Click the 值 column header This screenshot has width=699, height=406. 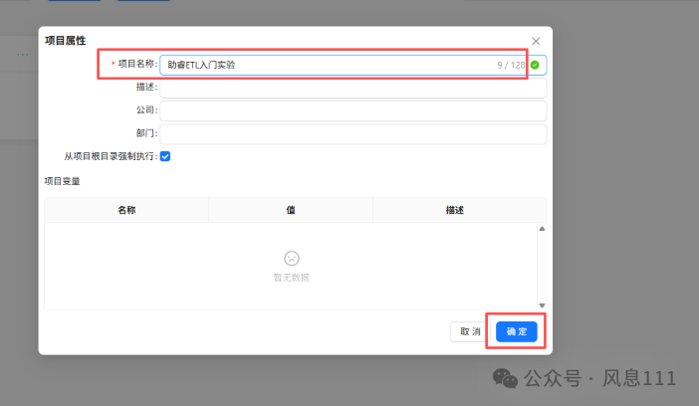point(291,210)
